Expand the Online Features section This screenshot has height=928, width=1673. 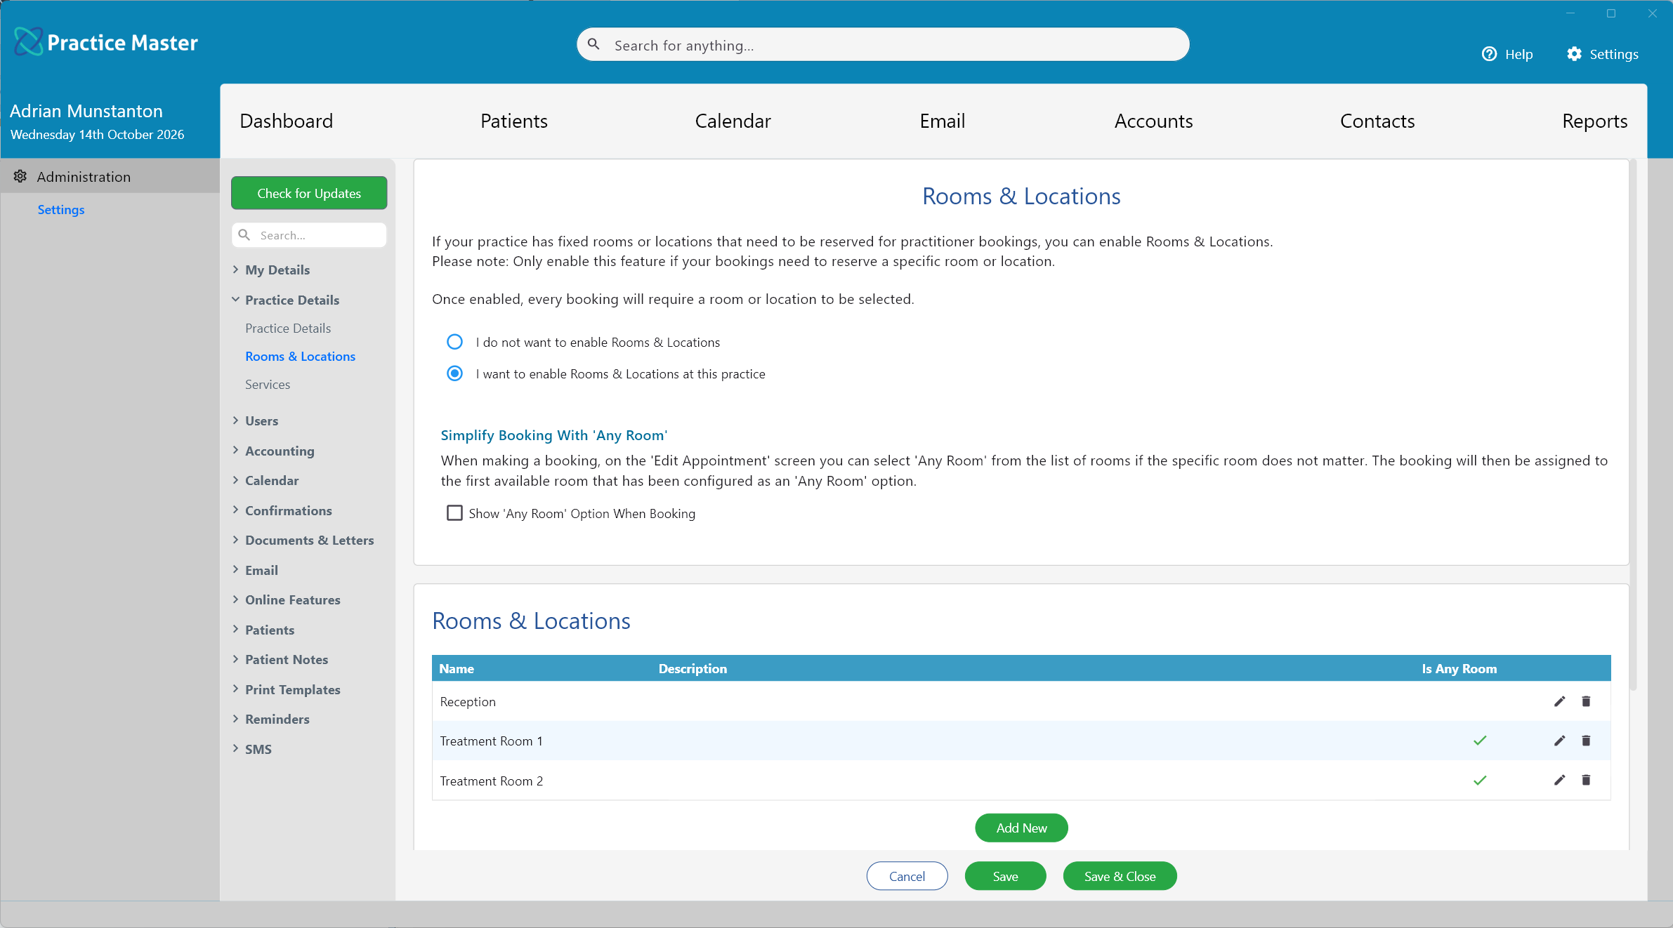(x=235, y=599)
